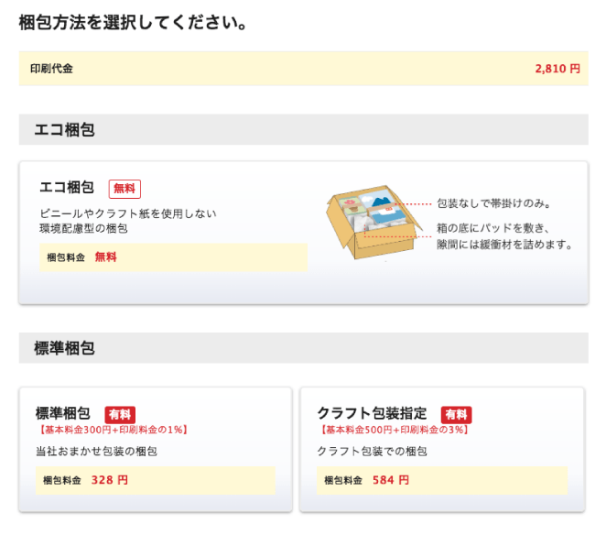Click the 584 円 packaging fee
This screenshot has width=606, height=535.
[391, 480]
